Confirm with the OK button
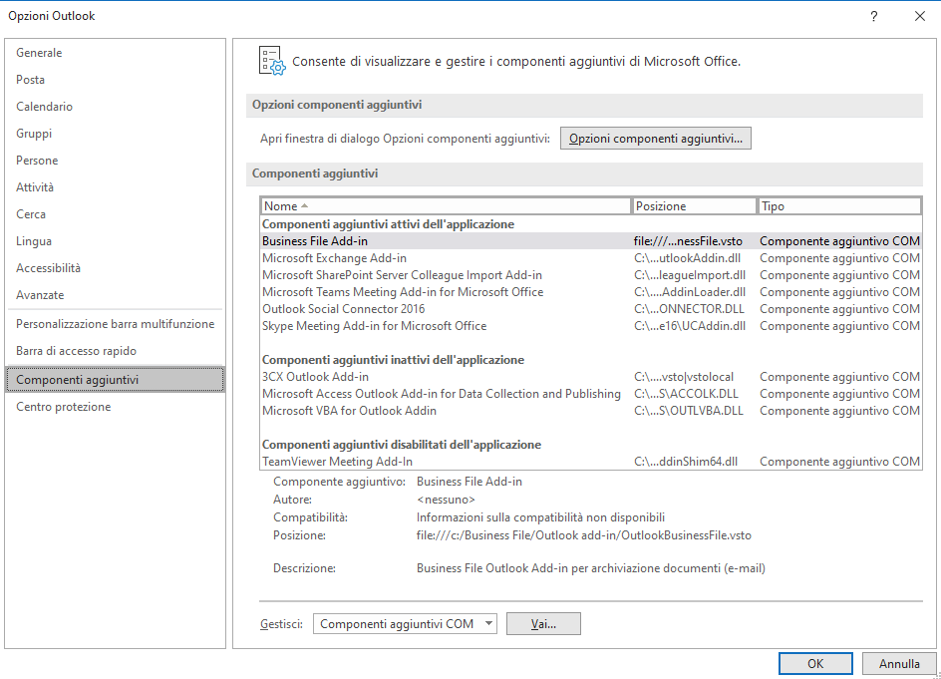The width and height of the screenshot is (941, 679). pyautogui.click(x=815, y=663)
